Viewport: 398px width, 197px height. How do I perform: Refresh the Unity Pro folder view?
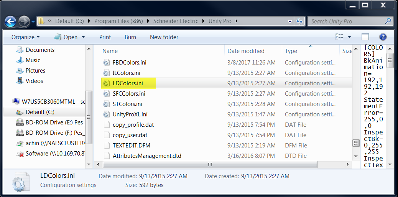pyautogui.click(x=299, y=22)
